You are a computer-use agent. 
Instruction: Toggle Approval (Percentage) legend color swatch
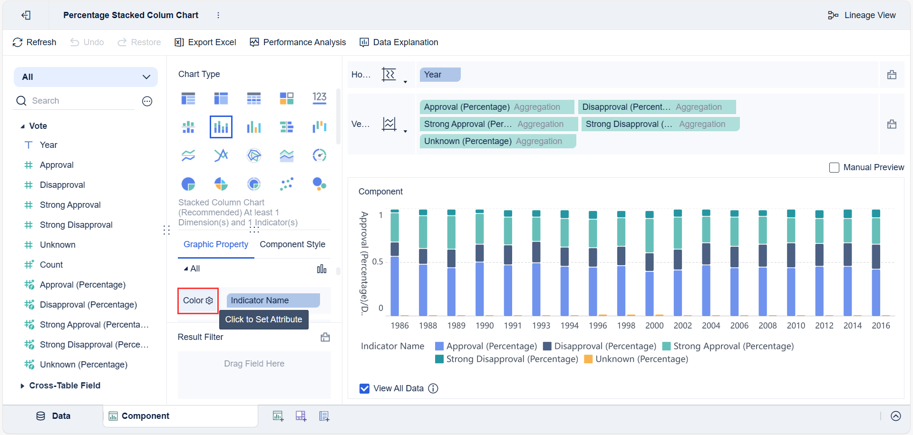pos(439,346)
